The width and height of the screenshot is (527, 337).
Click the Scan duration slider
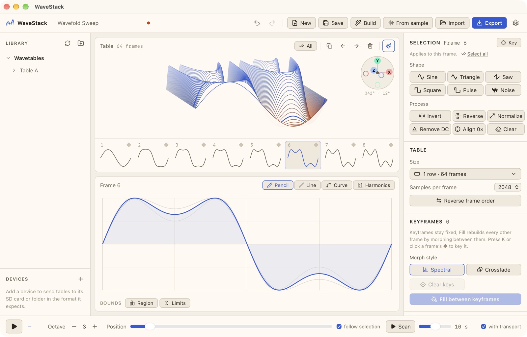[435, 326]
